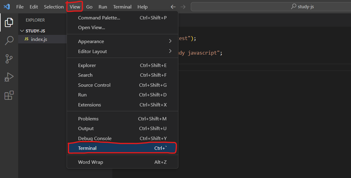Expand the Appearance submenu arrow

coord(170,41)
